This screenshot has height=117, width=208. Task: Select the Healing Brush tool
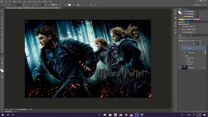coord(2,28)
